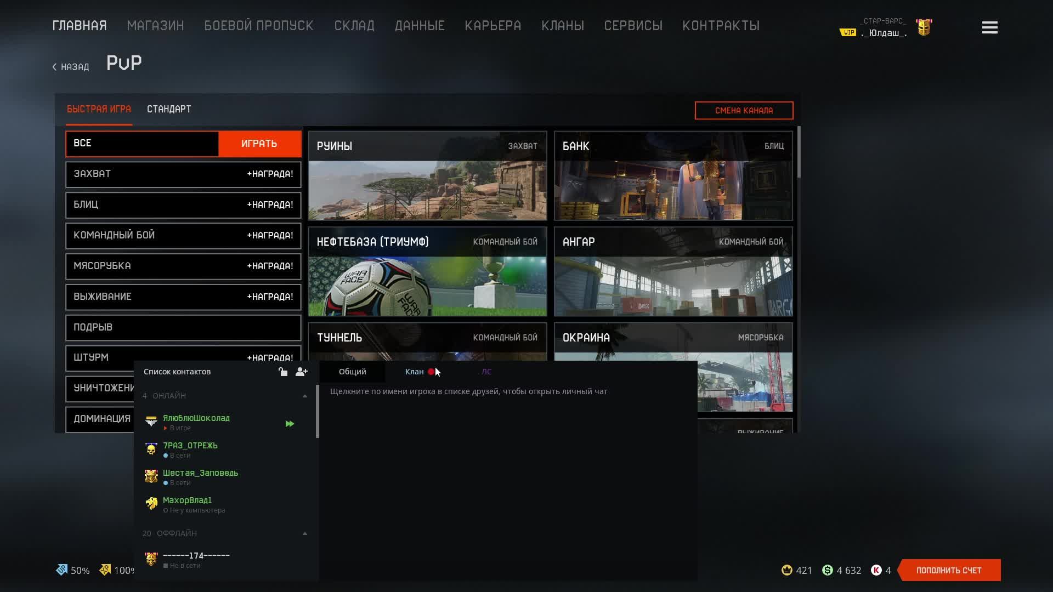Click the unlock padlock icon in contacts
Screen dimensions: 1053x592
pos(283,372)
